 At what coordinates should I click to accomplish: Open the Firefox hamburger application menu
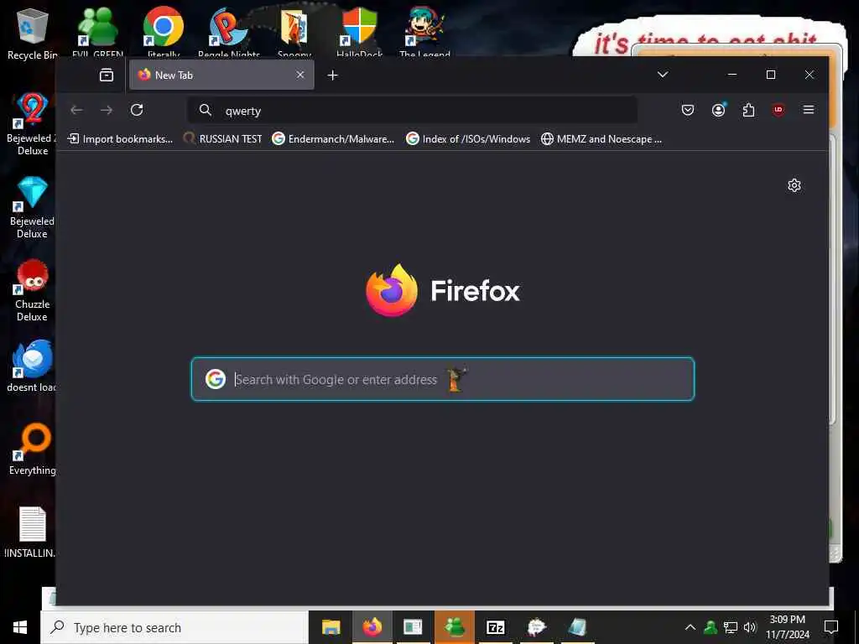(x=808, y=110)
